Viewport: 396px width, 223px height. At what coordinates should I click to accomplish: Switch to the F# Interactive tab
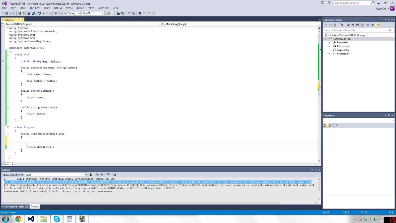pyautogui.click(x=10, y=207)
